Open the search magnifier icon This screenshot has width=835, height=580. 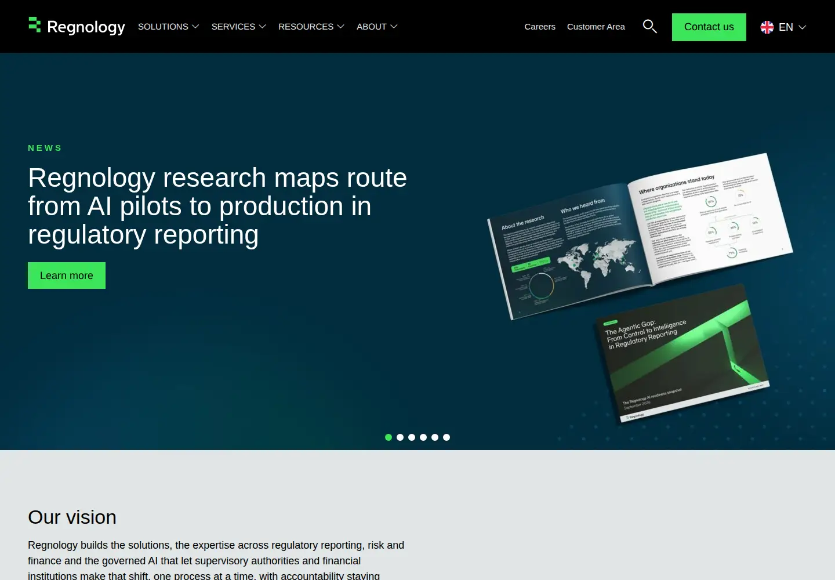click(649, 26)
